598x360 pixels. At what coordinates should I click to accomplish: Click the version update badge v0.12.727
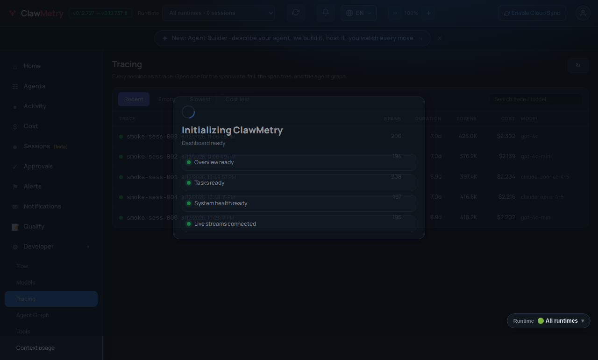click(x=100, y=13)
